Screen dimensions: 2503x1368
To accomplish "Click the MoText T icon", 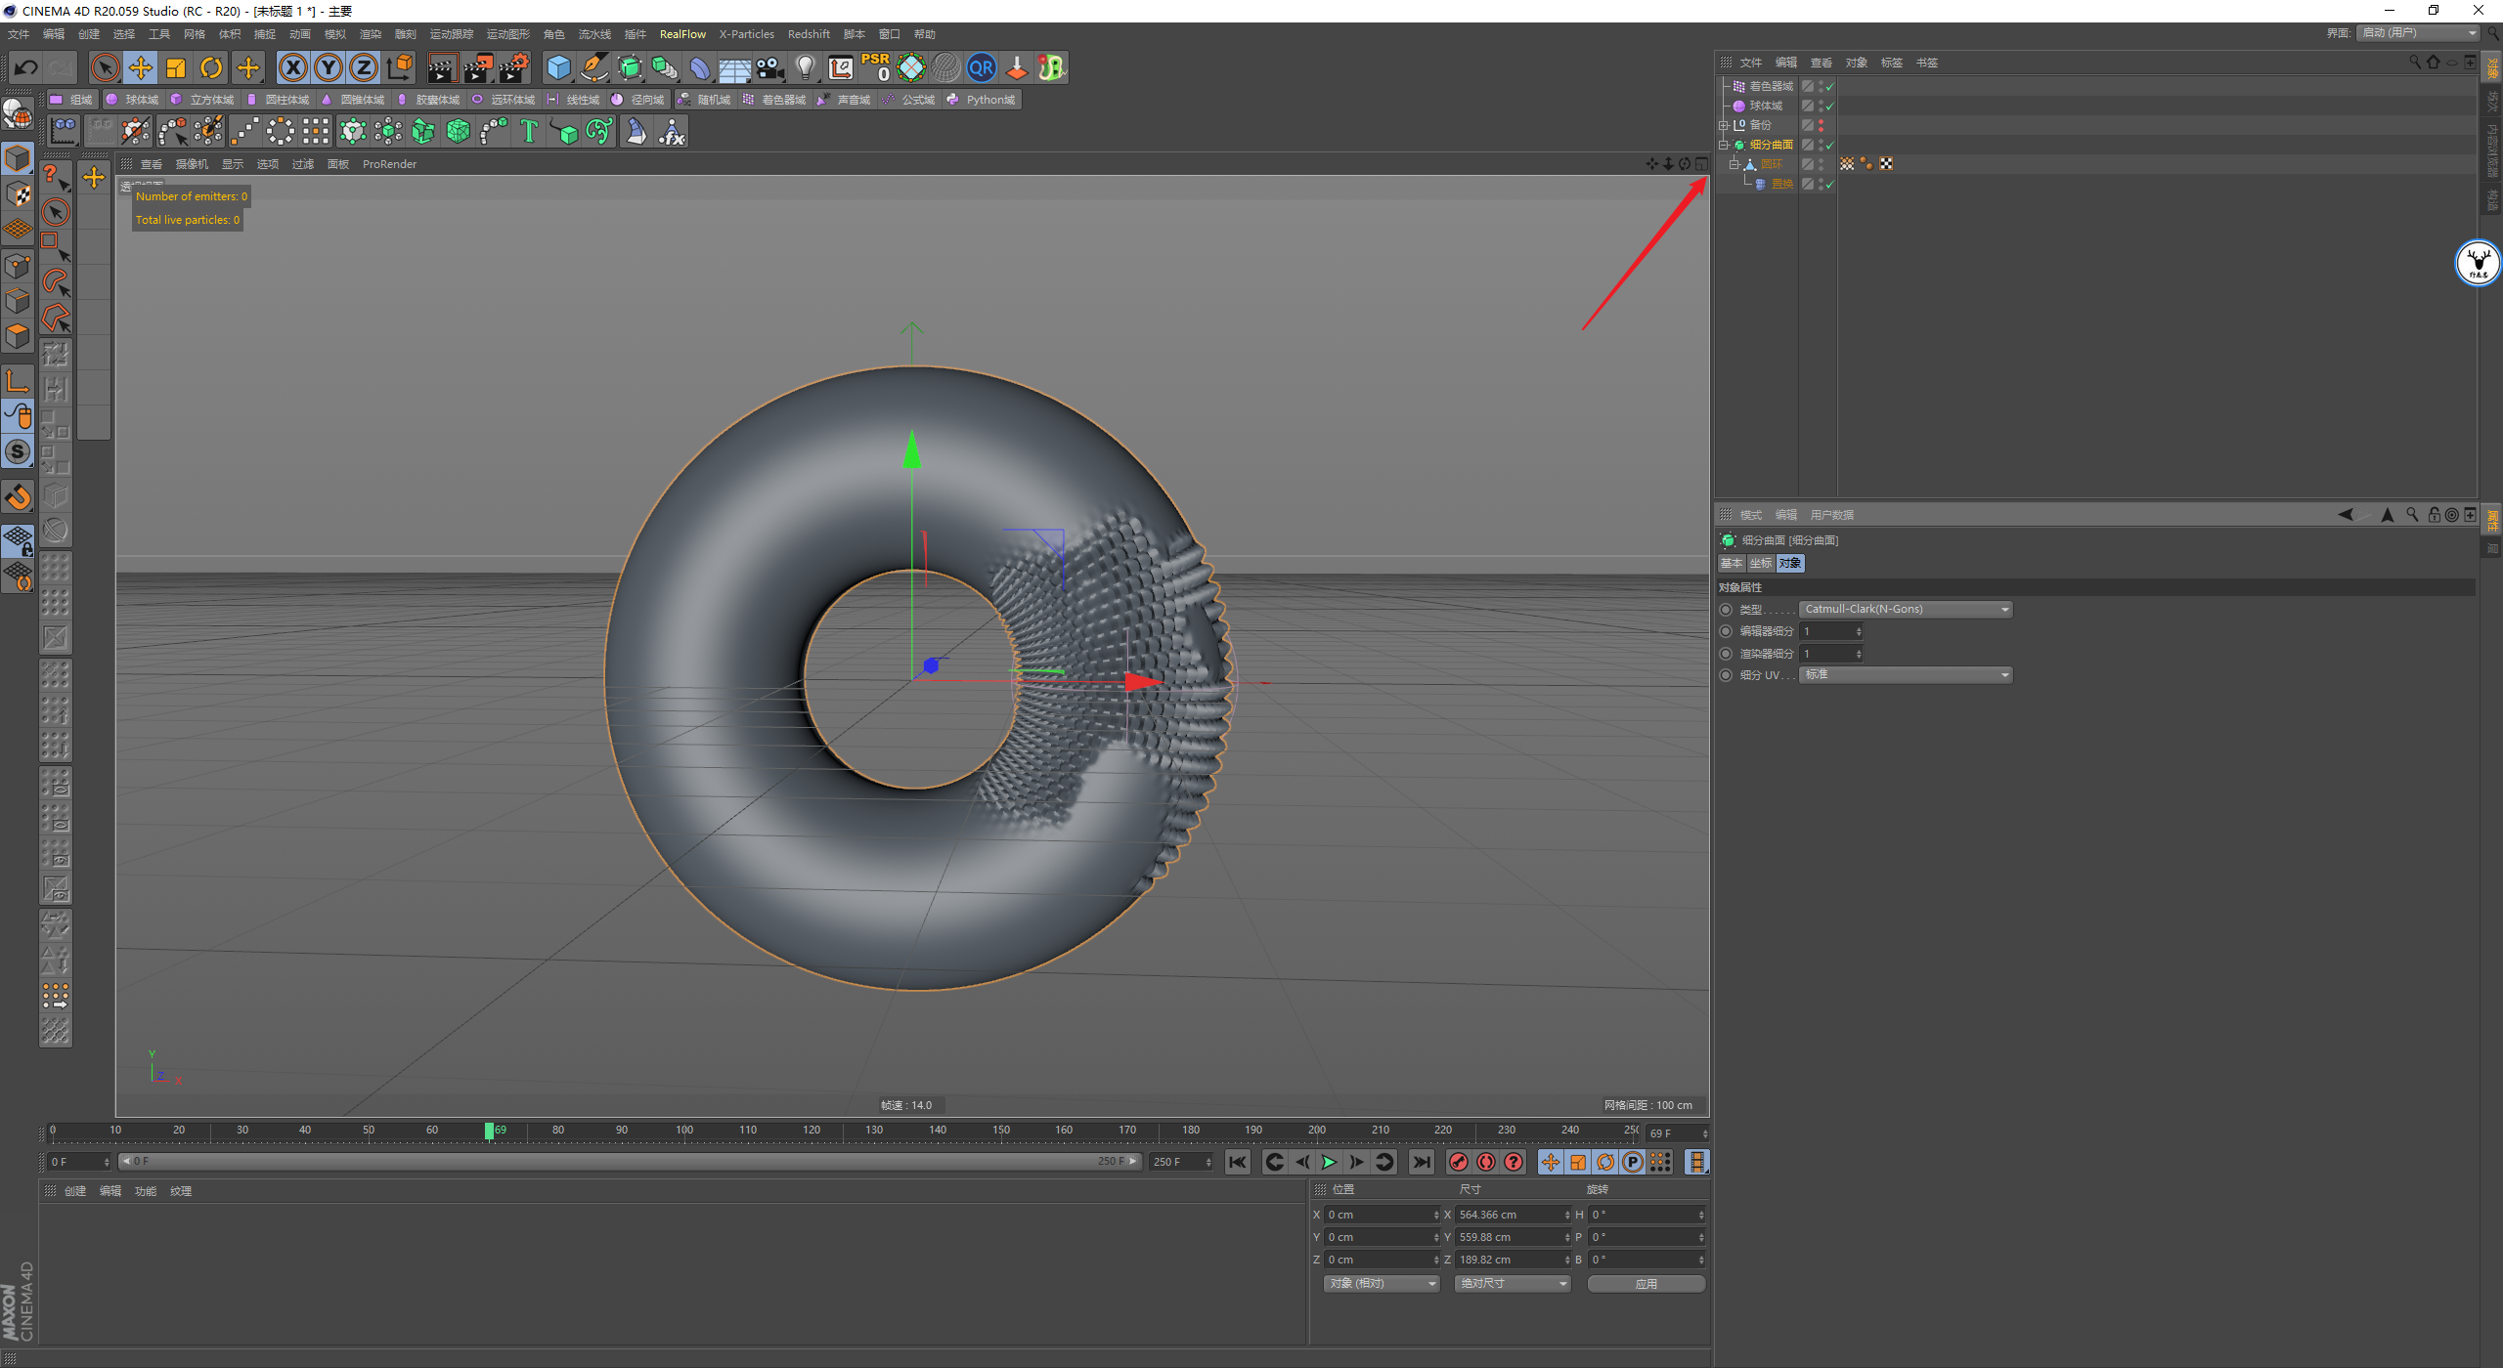I will (529, 131).
